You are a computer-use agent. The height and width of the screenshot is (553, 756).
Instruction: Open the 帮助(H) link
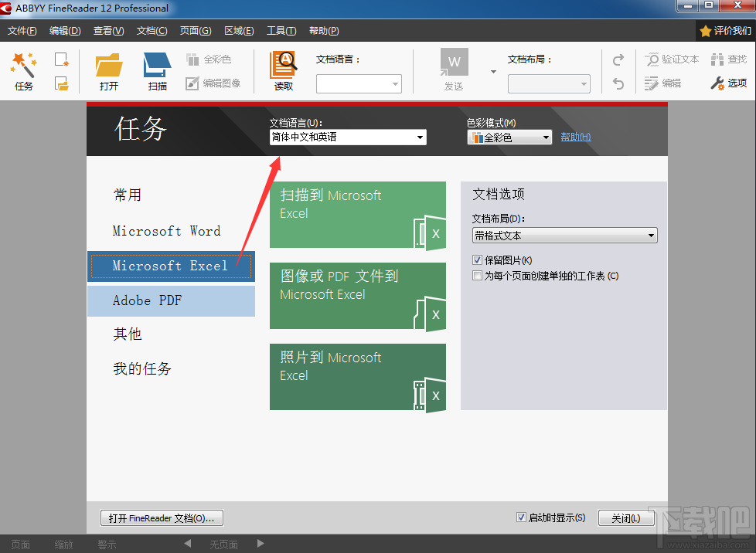coord(575,137)
